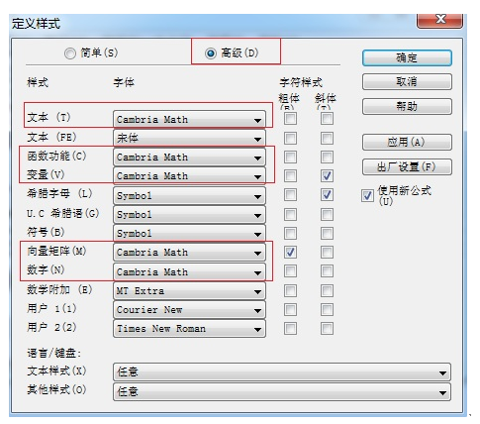Toggle bold checkbox for 希腊字母(L)
Viewport: 480px width, 424px height.
click(290, 195)
